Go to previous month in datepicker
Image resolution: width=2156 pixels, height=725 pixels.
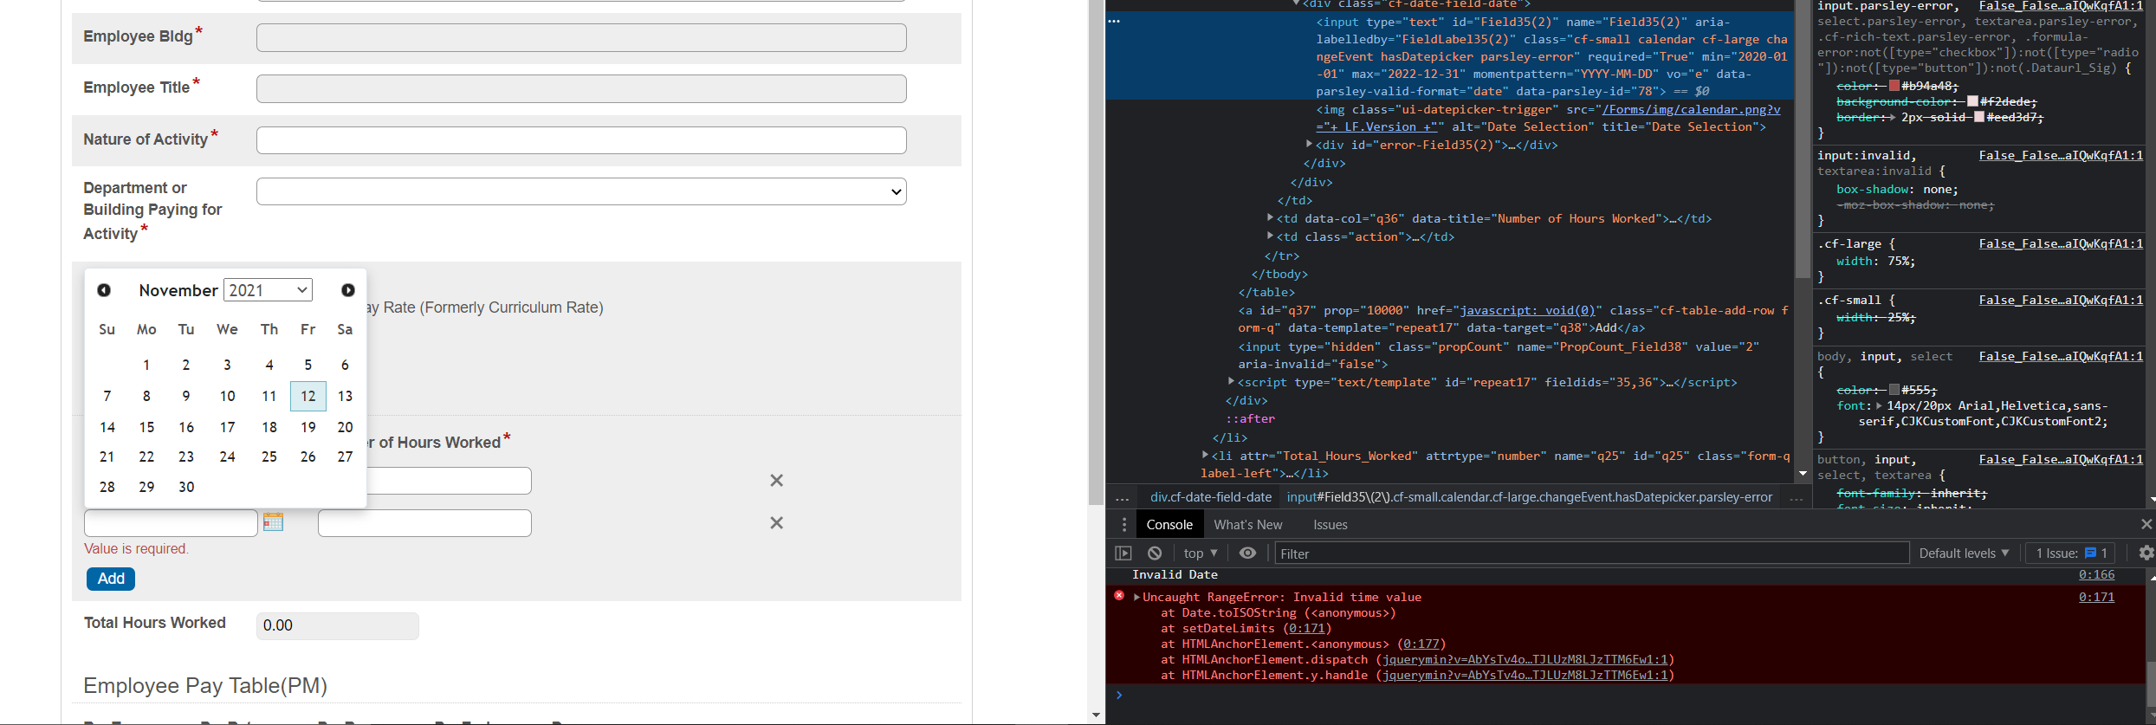click(104, 290)
